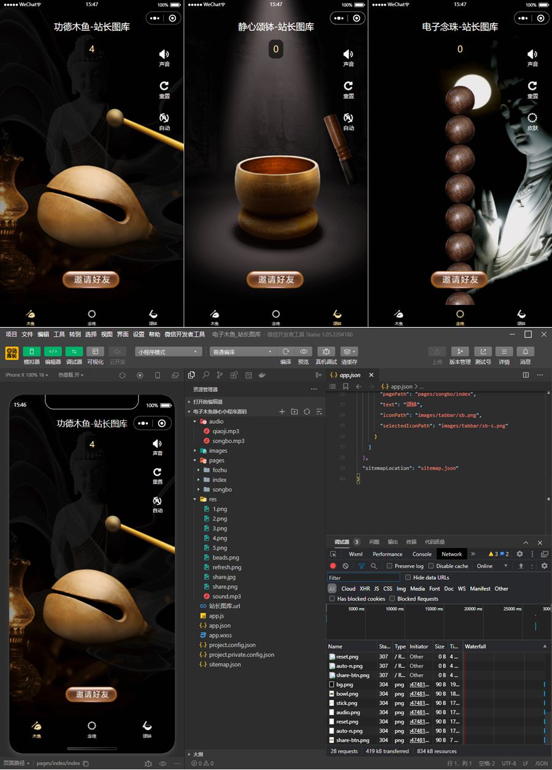Open the 普通编译 compile mode dropdown
Image resolution: width=552 pixels, height=770 pixels.
(242, 352)
